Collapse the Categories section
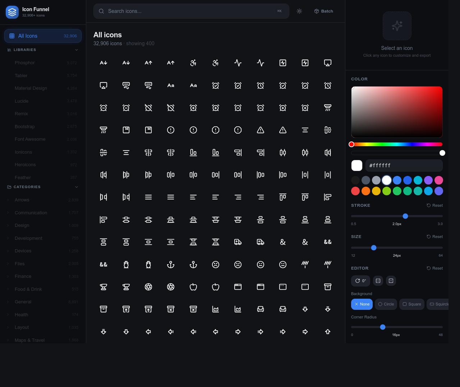 click(x=77, y=187)
